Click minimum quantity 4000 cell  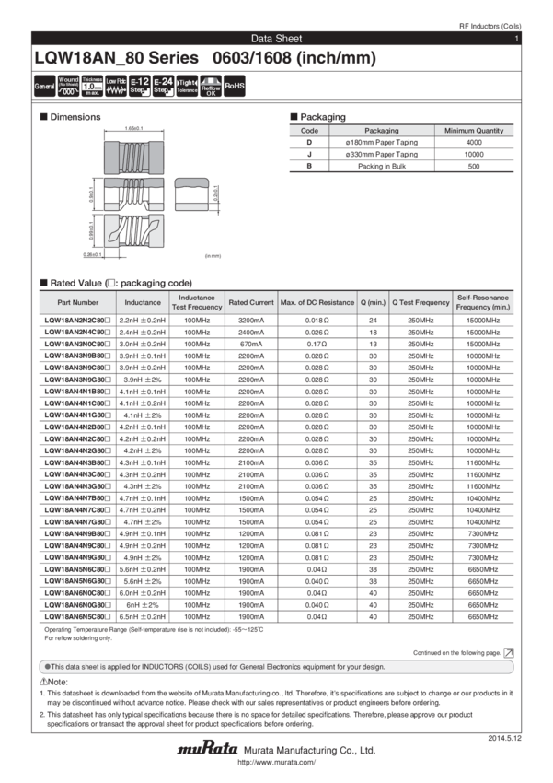click(474, 142)
